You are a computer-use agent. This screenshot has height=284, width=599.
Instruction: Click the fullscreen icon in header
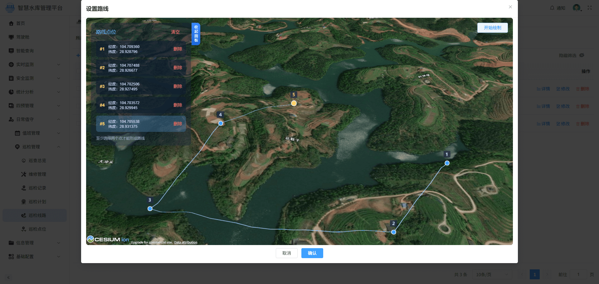[590, 8]
